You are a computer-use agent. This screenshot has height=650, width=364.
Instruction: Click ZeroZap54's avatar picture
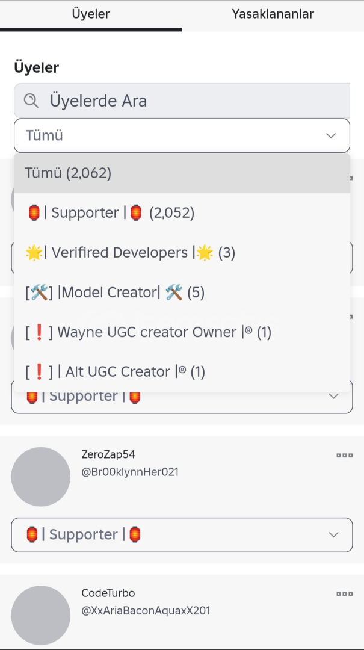pyautogui.click(x=41, y=477)
